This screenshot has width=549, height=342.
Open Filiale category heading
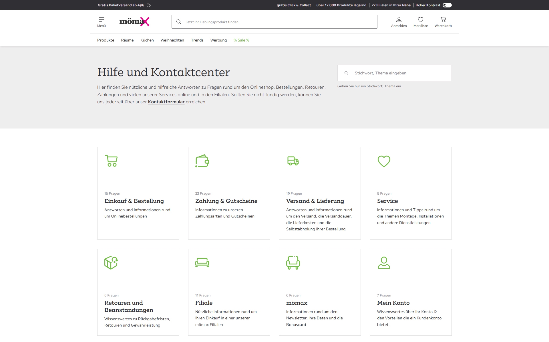point(204,303)
